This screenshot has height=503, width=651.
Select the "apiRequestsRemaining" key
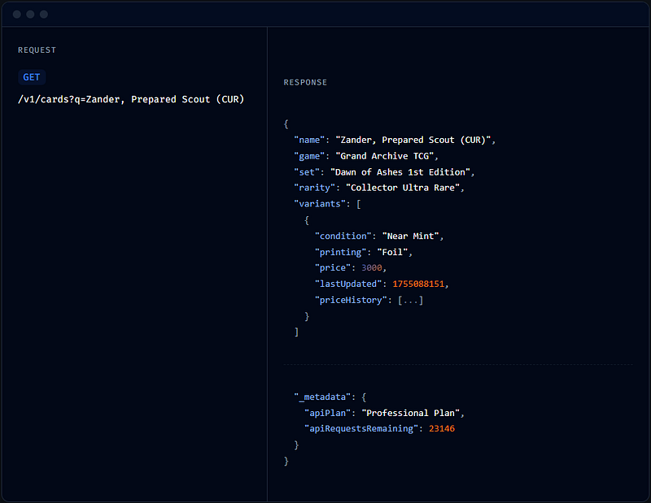coord(361,429)
